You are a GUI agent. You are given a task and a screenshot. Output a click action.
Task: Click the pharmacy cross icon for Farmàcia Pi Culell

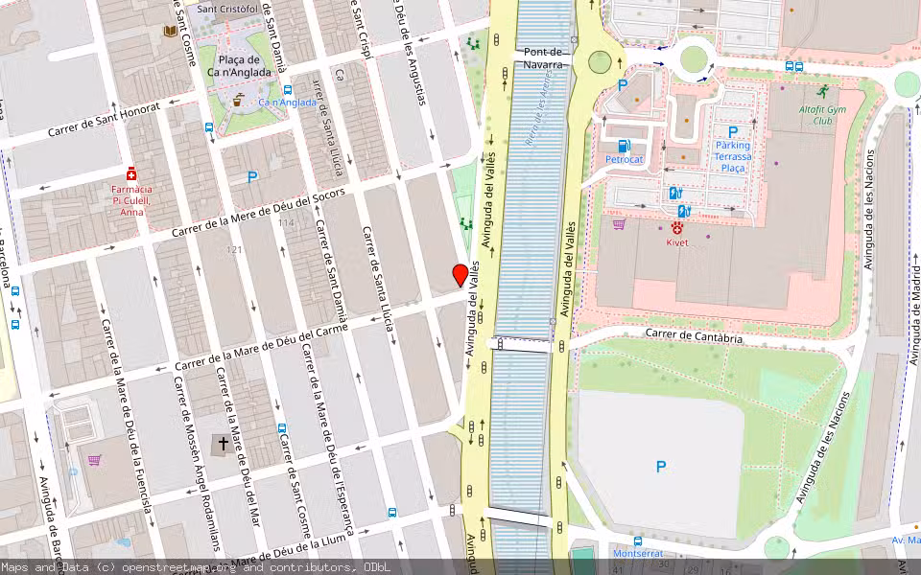click(x=131, y=174)
